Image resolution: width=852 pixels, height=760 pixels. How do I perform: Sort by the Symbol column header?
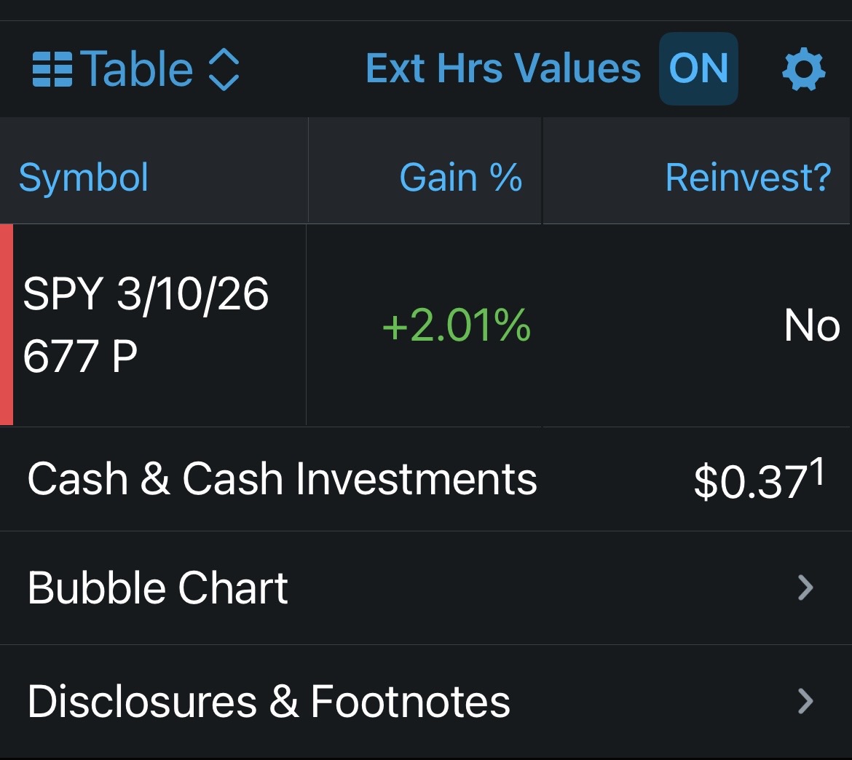pyautogui.click(x=83, y=177)
